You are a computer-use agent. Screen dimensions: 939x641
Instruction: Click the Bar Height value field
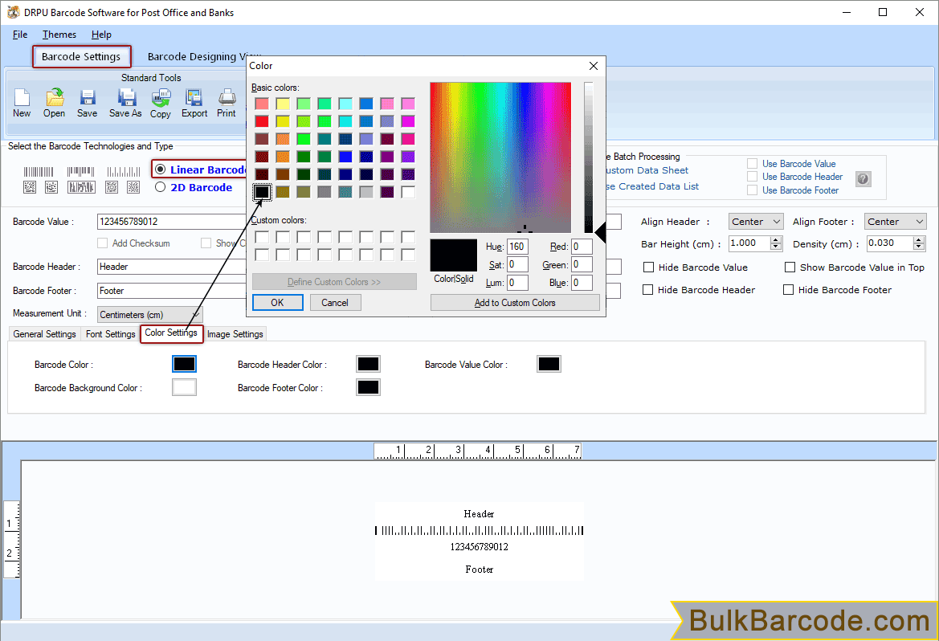tap(749, 243)
